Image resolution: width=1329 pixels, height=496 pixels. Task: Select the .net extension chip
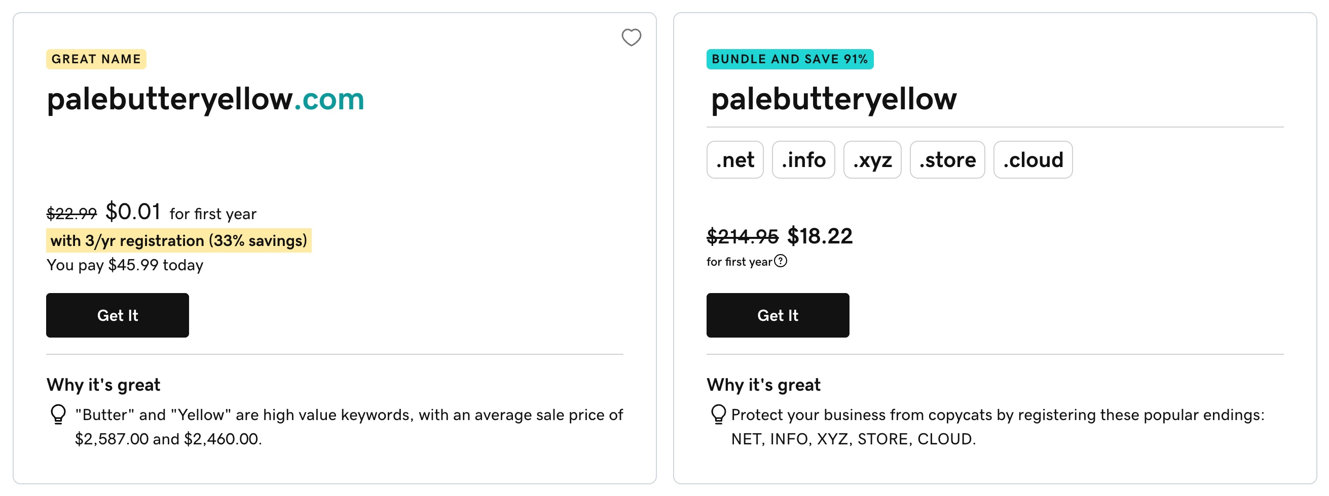click(x=734, y=159)
